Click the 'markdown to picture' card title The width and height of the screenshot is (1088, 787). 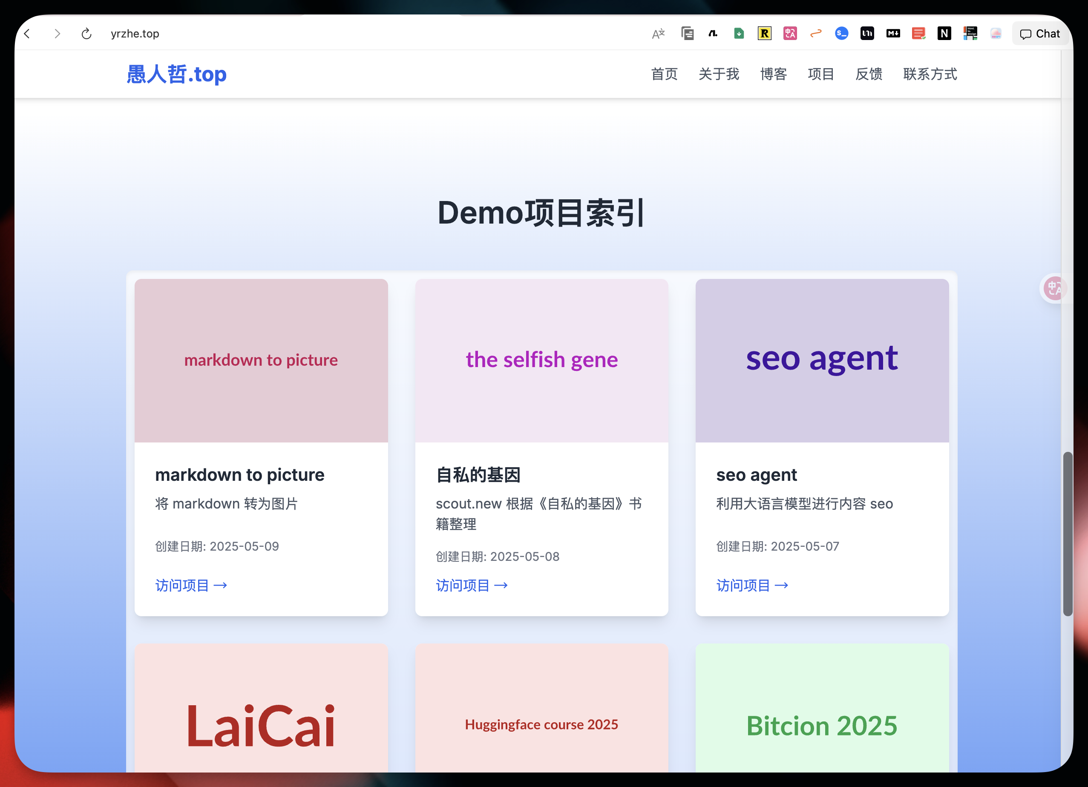240,475
